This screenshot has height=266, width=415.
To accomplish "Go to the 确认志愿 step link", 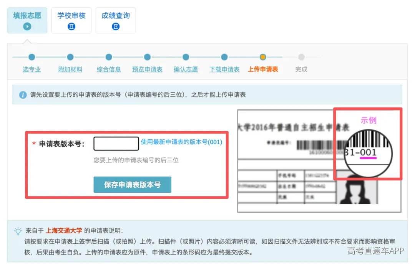I will [x=186, y=69].
